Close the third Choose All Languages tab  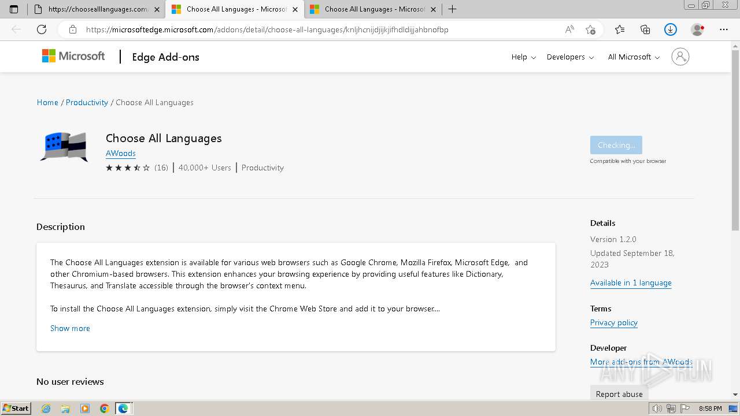433,9
